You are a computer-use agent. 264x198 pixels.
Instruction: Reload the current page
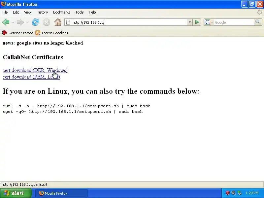[x=35, y=22]
